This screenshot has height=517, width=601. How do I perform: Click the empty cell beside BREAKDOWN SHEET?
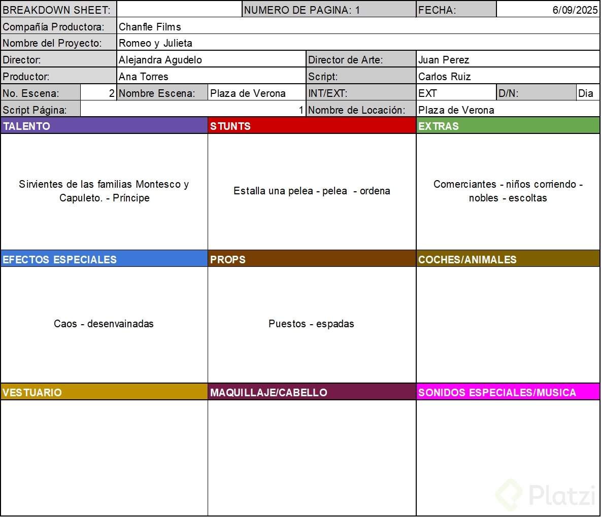[x=179, y=10]
